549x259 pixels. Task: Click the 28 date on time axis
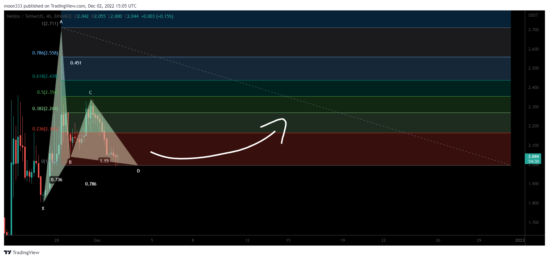coord(57,240)
